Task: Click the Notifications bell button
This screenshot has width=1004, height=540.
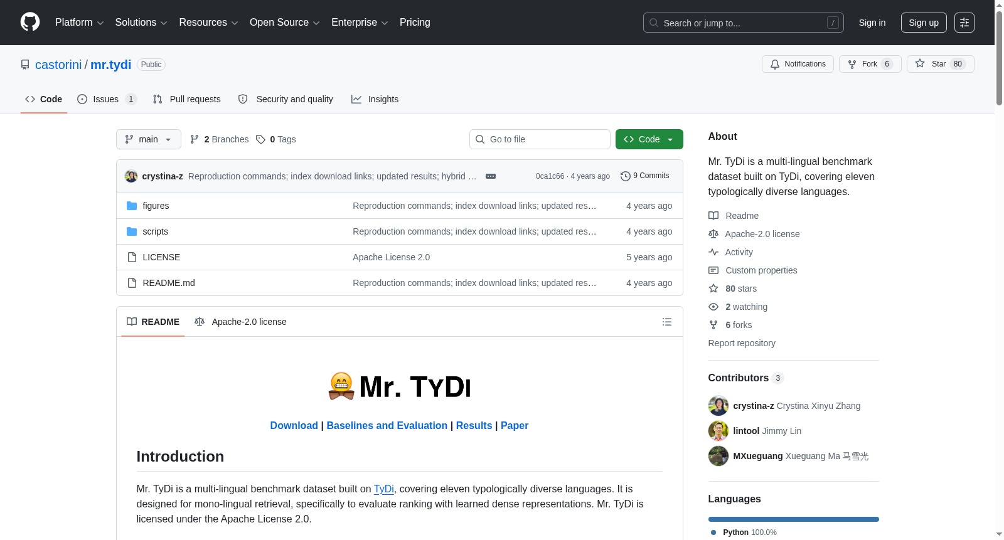Action: pyautogui.click(x=798, y=64)
